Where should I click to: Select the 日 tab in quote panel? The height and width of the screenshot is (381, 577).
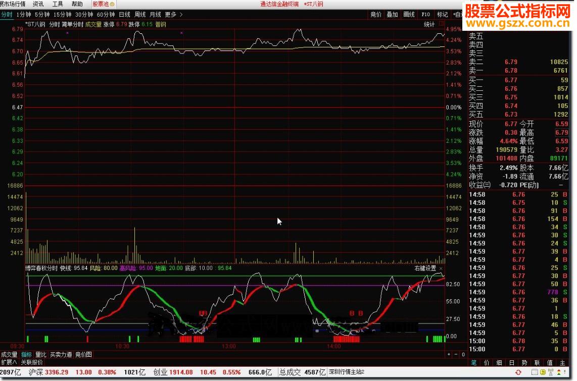coord(511,363)
